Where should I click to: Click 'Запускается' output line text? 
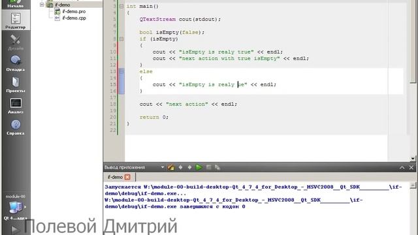[x=123, y=187]
